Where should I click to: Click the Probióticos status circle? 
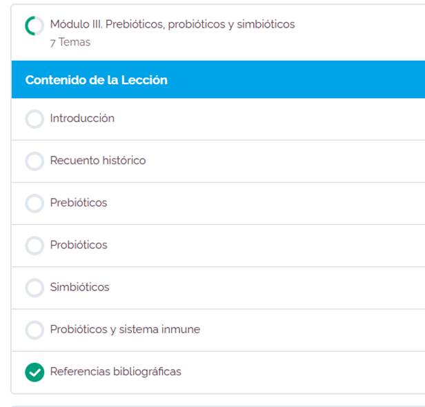click(x=34, y=246)
